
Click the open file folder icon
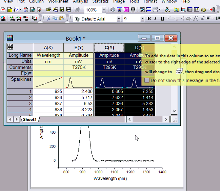pyautogui.click(x=48, y=10)
